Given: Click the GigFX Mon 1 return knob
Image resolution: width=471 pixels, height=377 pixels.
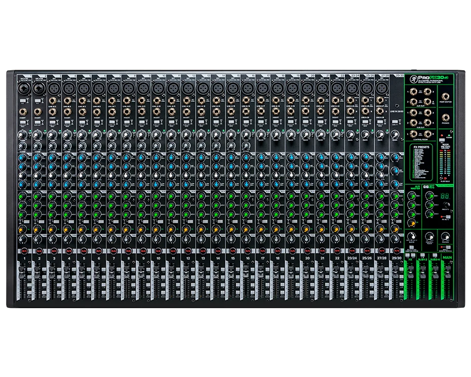Looking at the screenshot, I should point(428,197).
